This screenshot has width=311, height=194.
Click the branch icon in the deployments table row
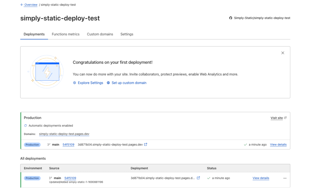(x=51, y=178)
